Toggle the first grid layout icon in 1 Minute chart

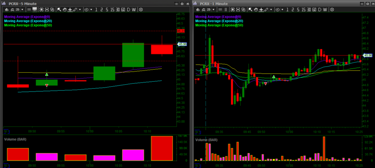[x=233, y=9]
